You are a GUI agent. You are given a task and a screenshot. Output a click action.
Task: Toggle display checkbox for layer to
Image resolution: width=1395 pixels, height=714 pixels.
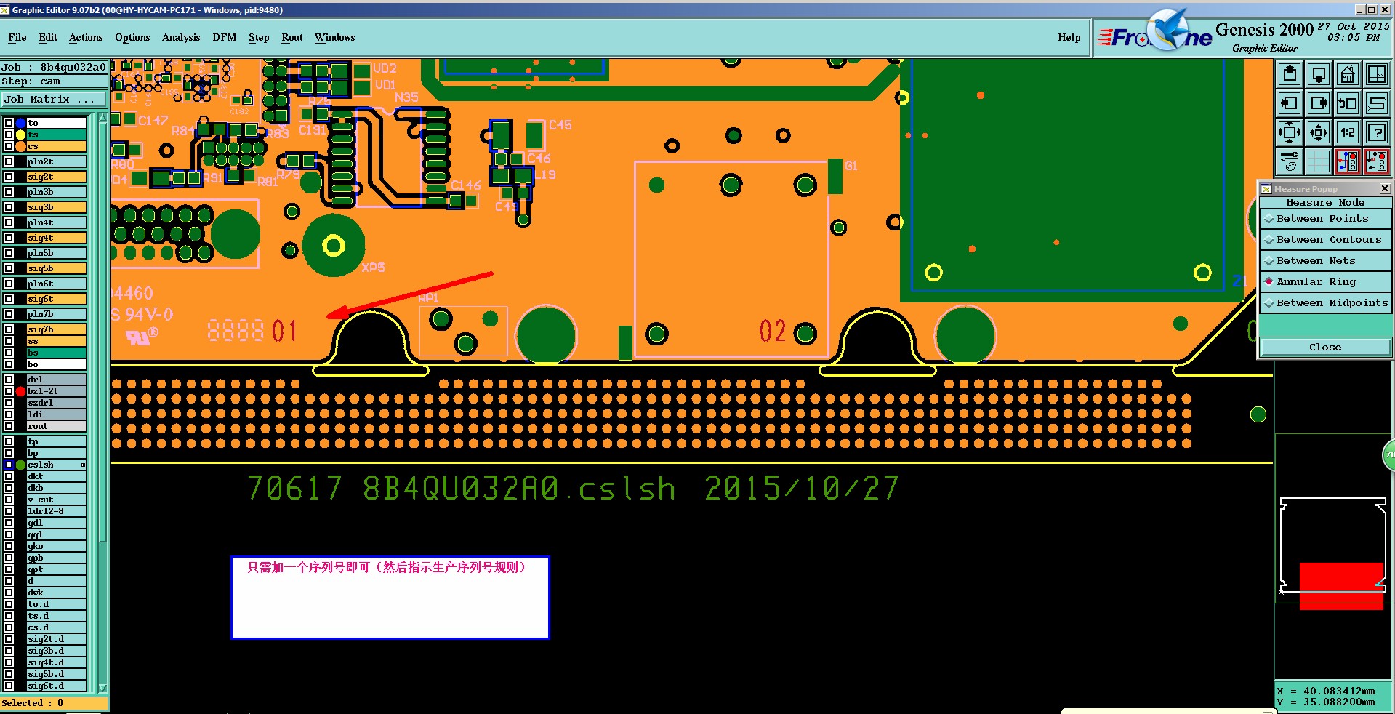pyautogui.click(x=9, y=123)
